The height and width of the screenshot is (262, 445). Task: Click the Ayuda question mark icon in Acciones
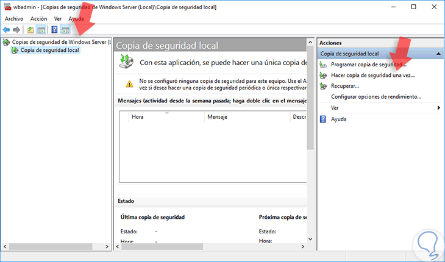323,119
